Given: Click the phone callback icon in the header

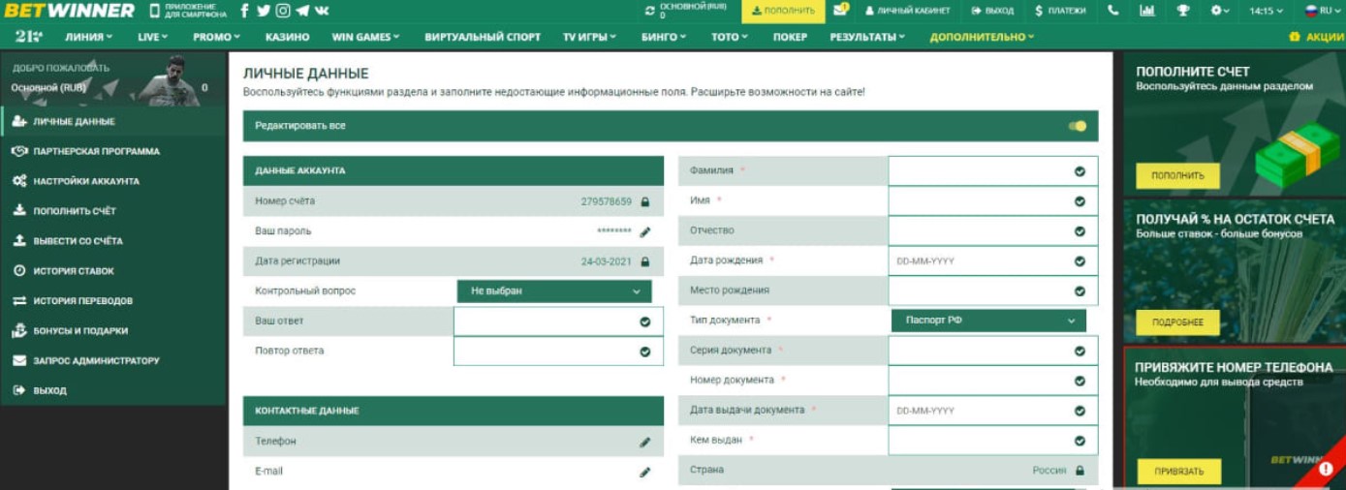Looking at the screenshot, I should pyautogui.click(x=1113, y=11).
